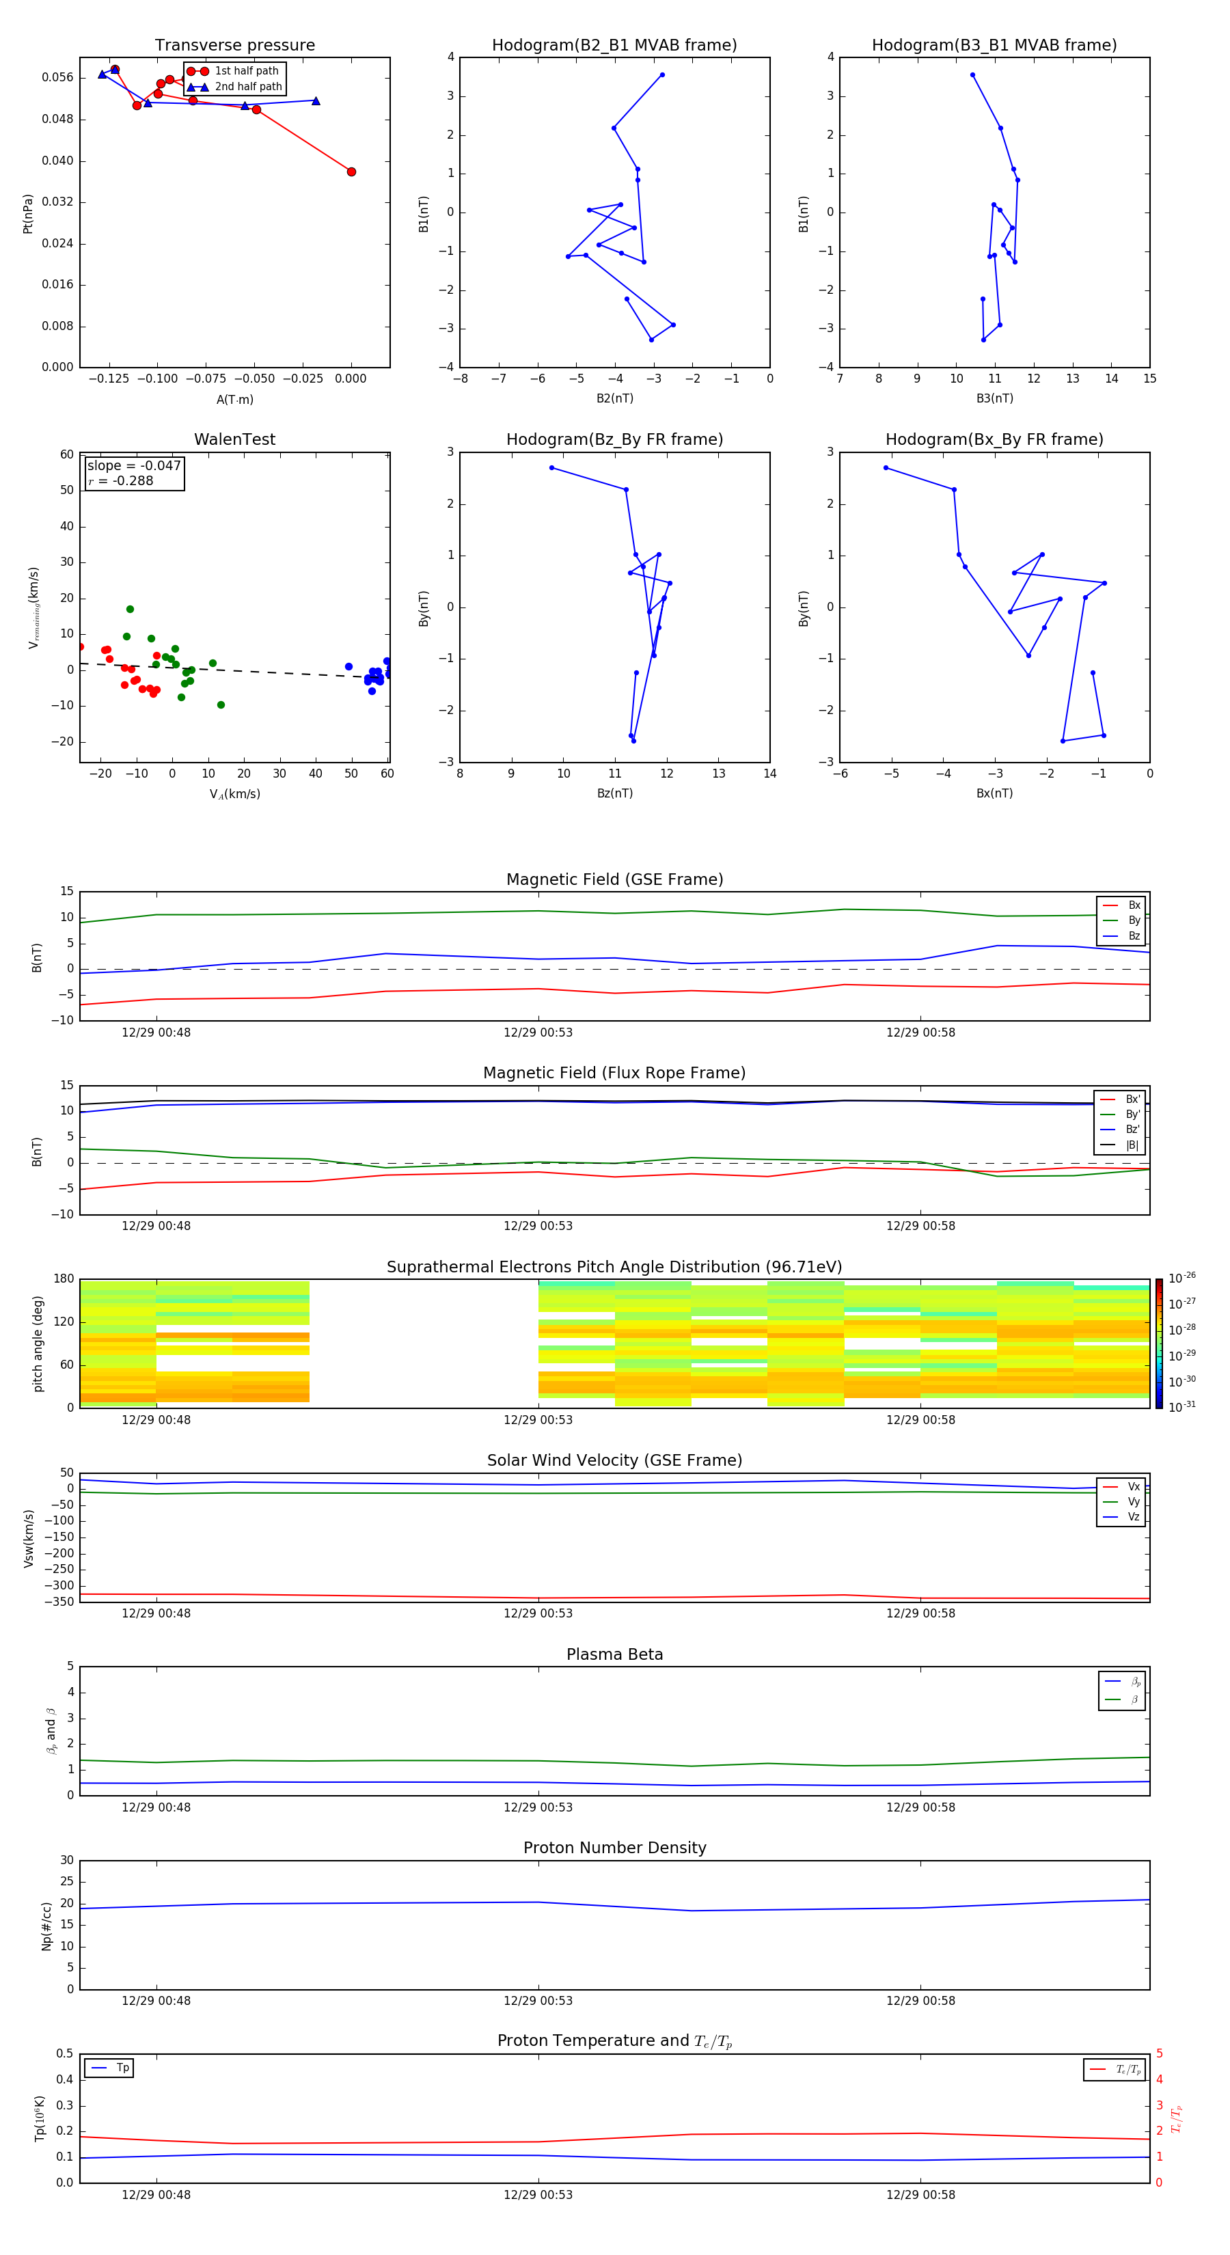Click the 'pitch angle (deg)' axis label
The height and width of the screenshot is (2255, 1230).
(x=38, y=1343)
